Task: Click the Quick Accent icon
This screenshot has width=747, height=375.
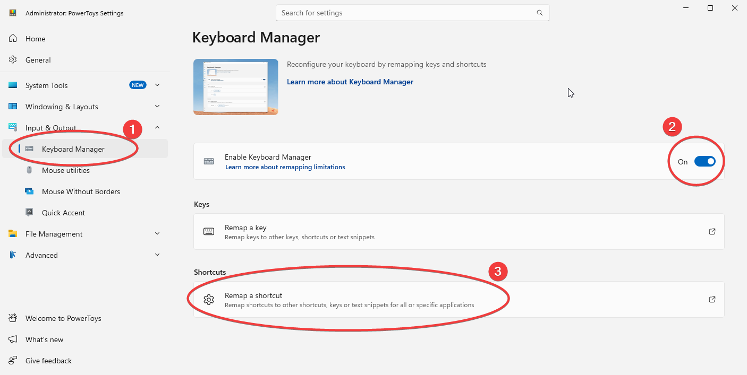Action: click(30, 213)
